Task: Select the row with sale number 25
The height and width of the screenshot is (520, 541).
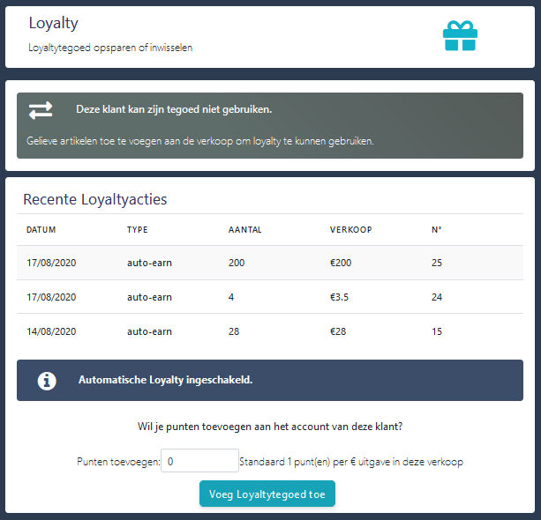Action: tap(270, 263)
